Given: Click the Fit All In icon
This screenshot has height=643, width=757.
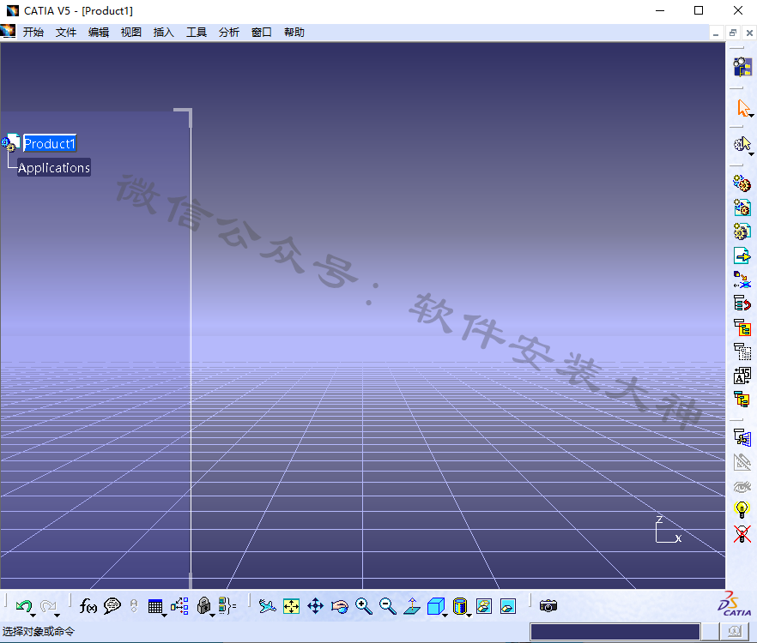Looking at the screenshot, I should click(x=291, y=606).
